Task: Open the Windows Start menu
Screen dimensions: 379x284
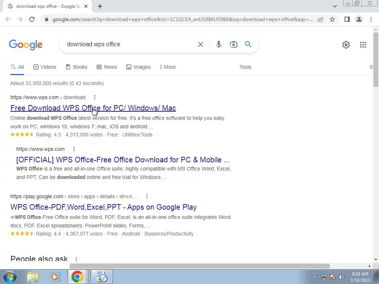Action: tap(10, 277)
